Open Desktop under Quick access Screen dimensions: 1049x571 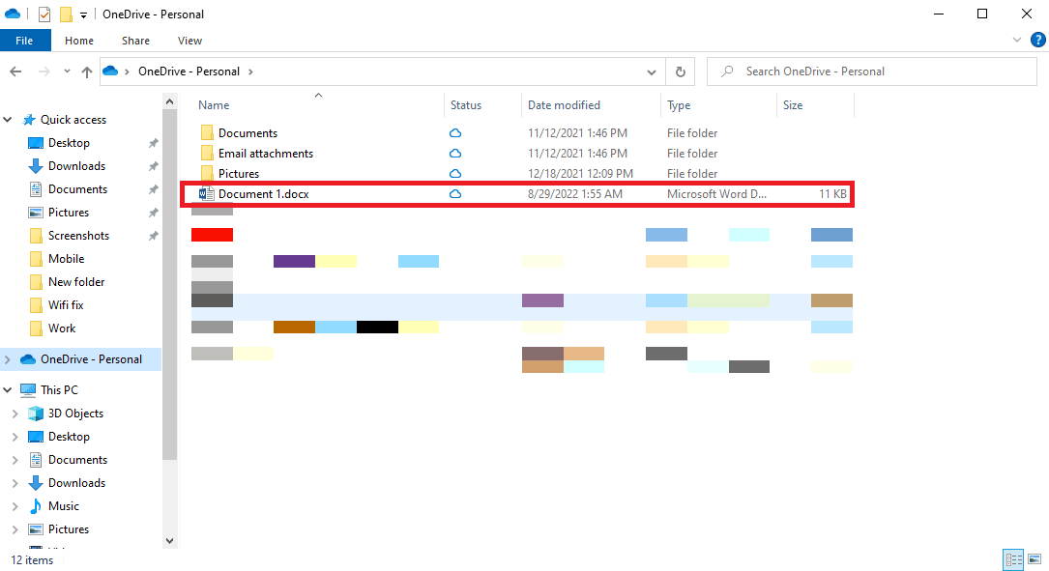click(69, 143)
